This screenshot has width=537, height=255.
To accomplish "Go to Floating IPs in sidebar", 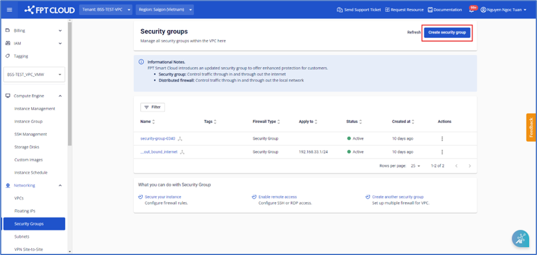I will click(x=24, y=211).
